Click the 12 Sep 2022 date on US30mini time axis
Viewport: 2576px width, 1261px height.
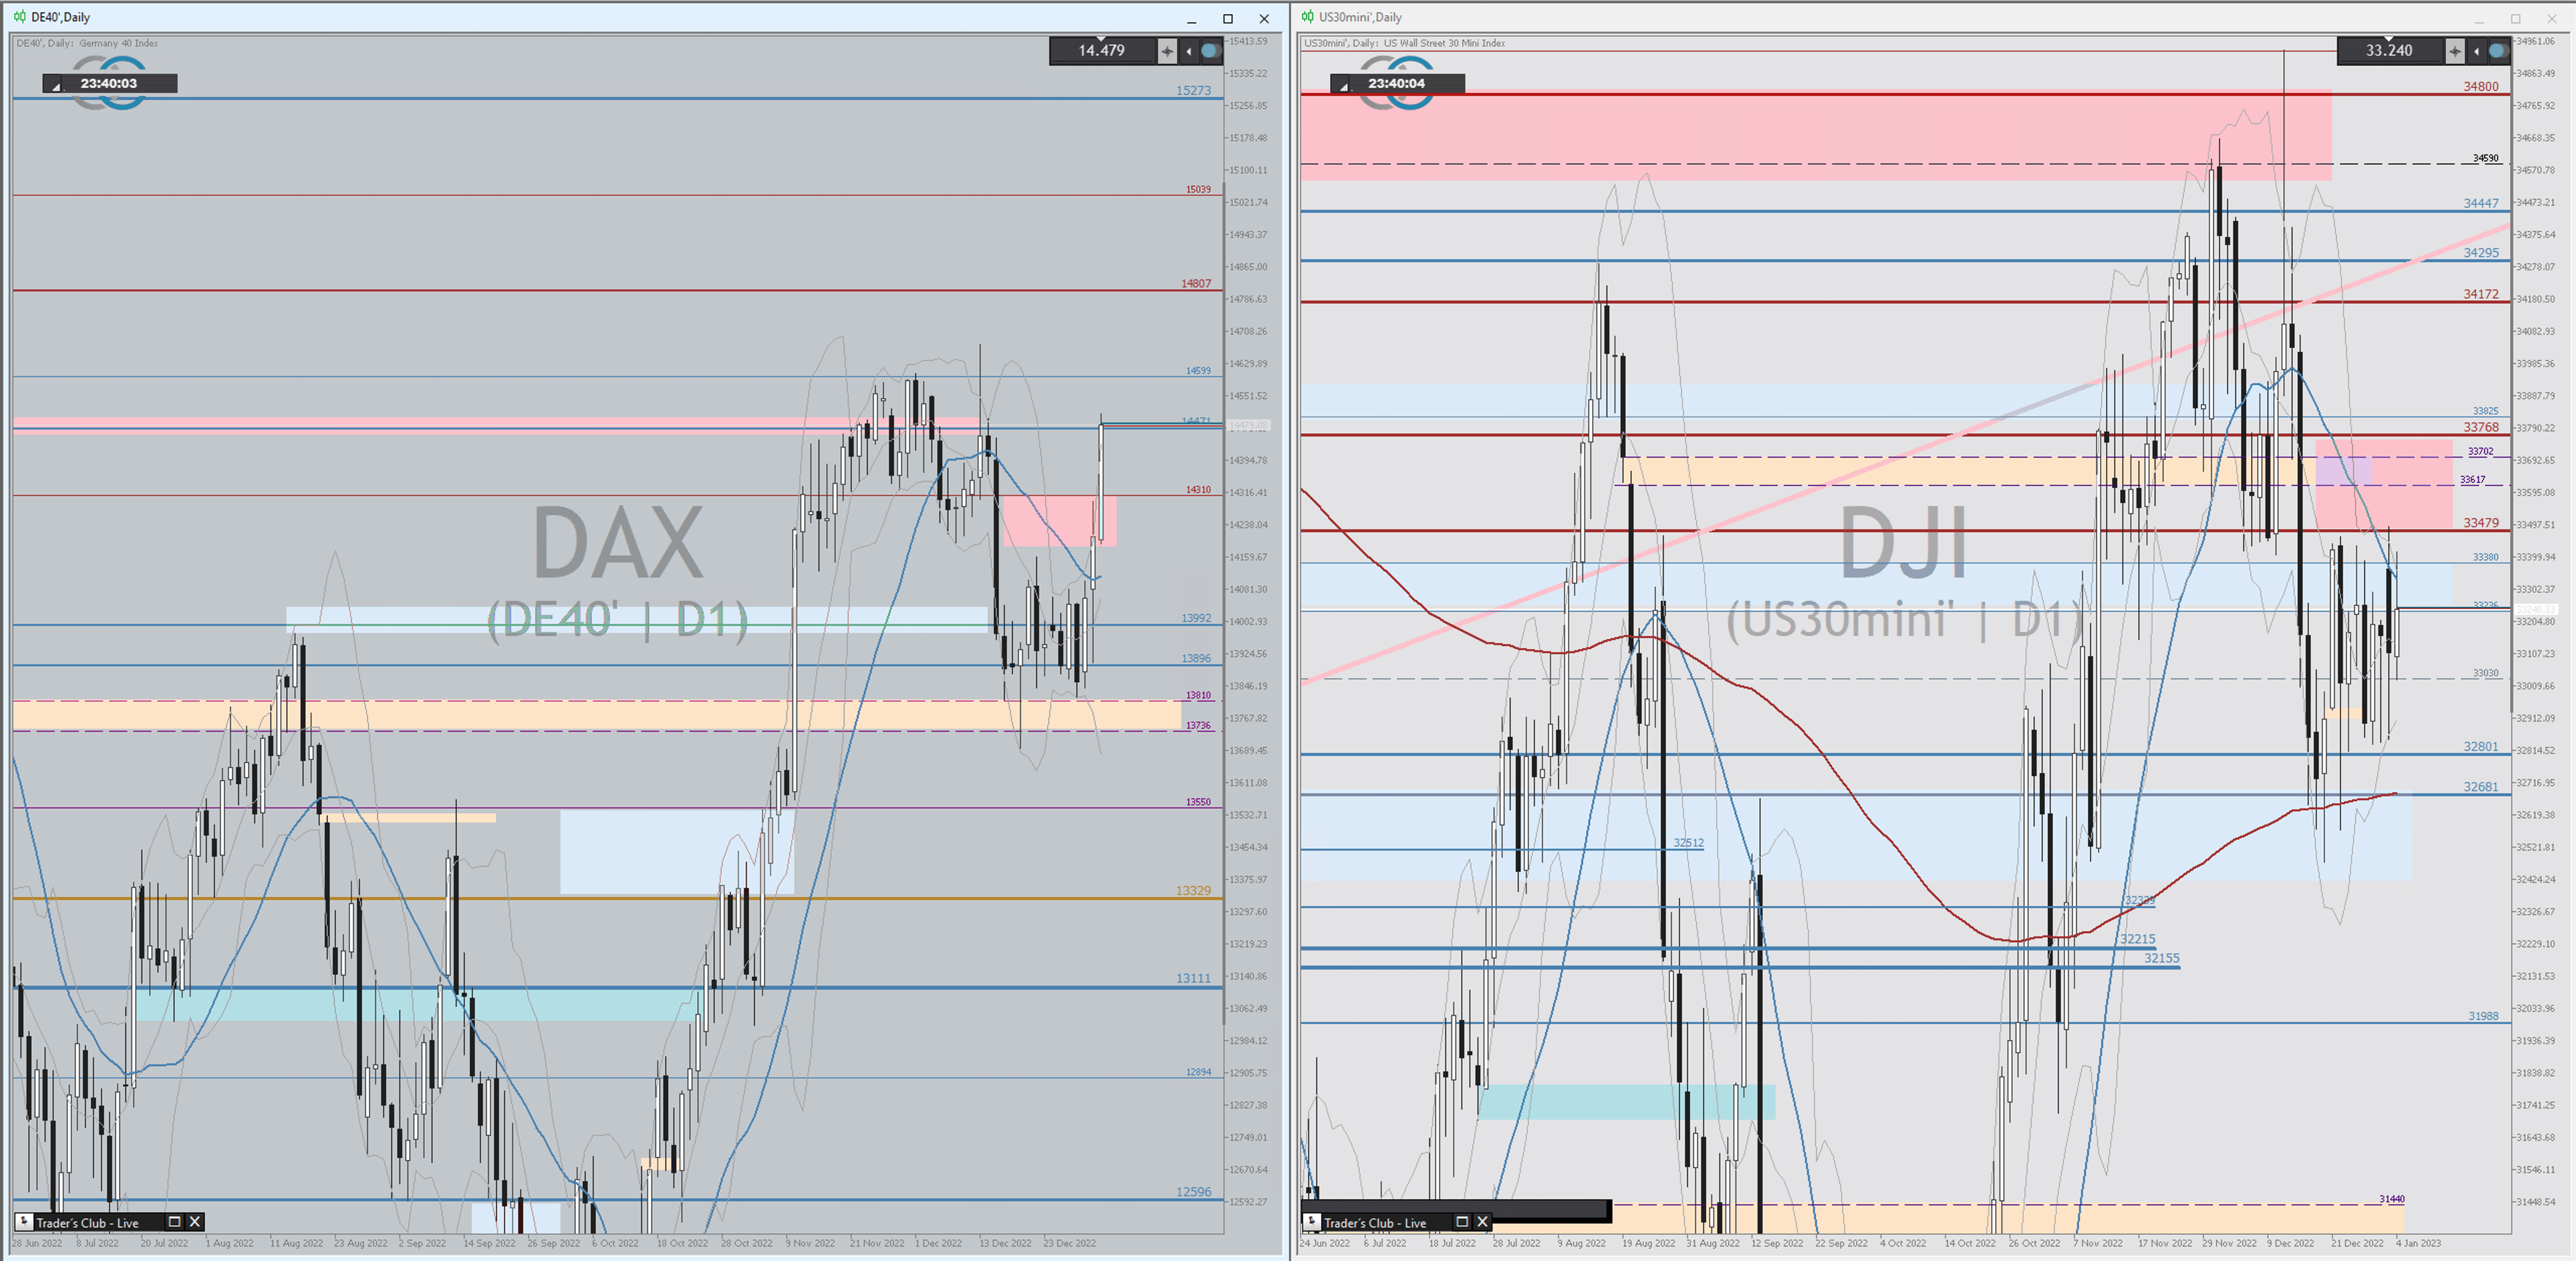1777,1243
